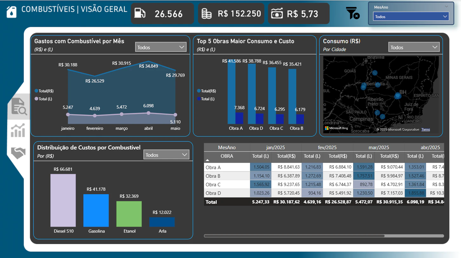Open the Todos dropdown in Distribuição de Custos
Screen dimensions: 461x258
coord(166,155)
